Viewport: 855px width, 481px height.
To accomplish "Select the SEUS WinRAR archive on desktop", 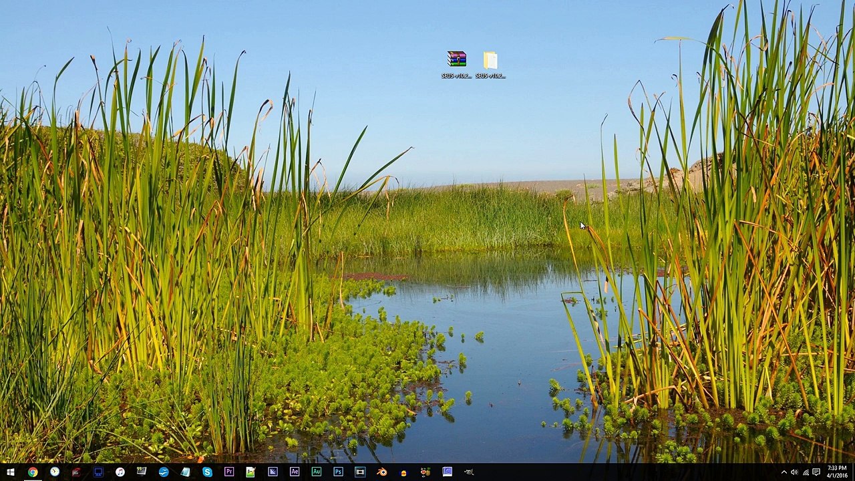I will (457, 65).
